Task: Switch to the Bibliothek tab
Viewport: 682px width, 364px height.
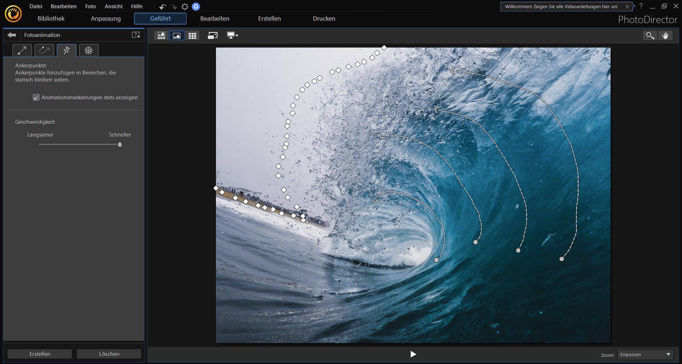Action: (51, 18)
